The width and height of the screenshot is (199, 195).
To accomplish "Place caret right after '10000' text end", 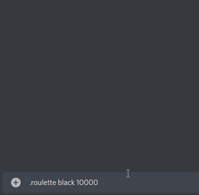I will [98, 183].
